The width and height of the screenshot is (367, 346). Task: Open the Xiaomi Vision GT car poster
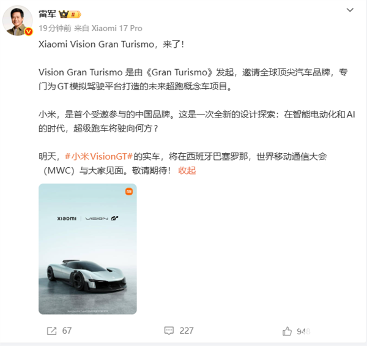point(87,249)
